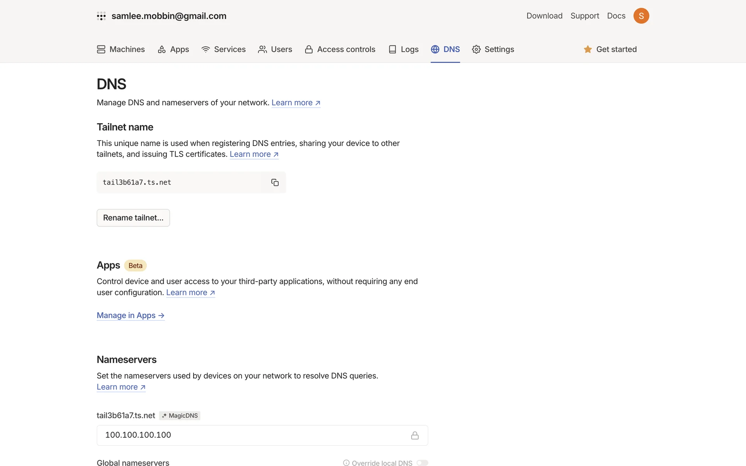
Task: Click the Tailscale dots logo icon
Action: tap(101, 16)
